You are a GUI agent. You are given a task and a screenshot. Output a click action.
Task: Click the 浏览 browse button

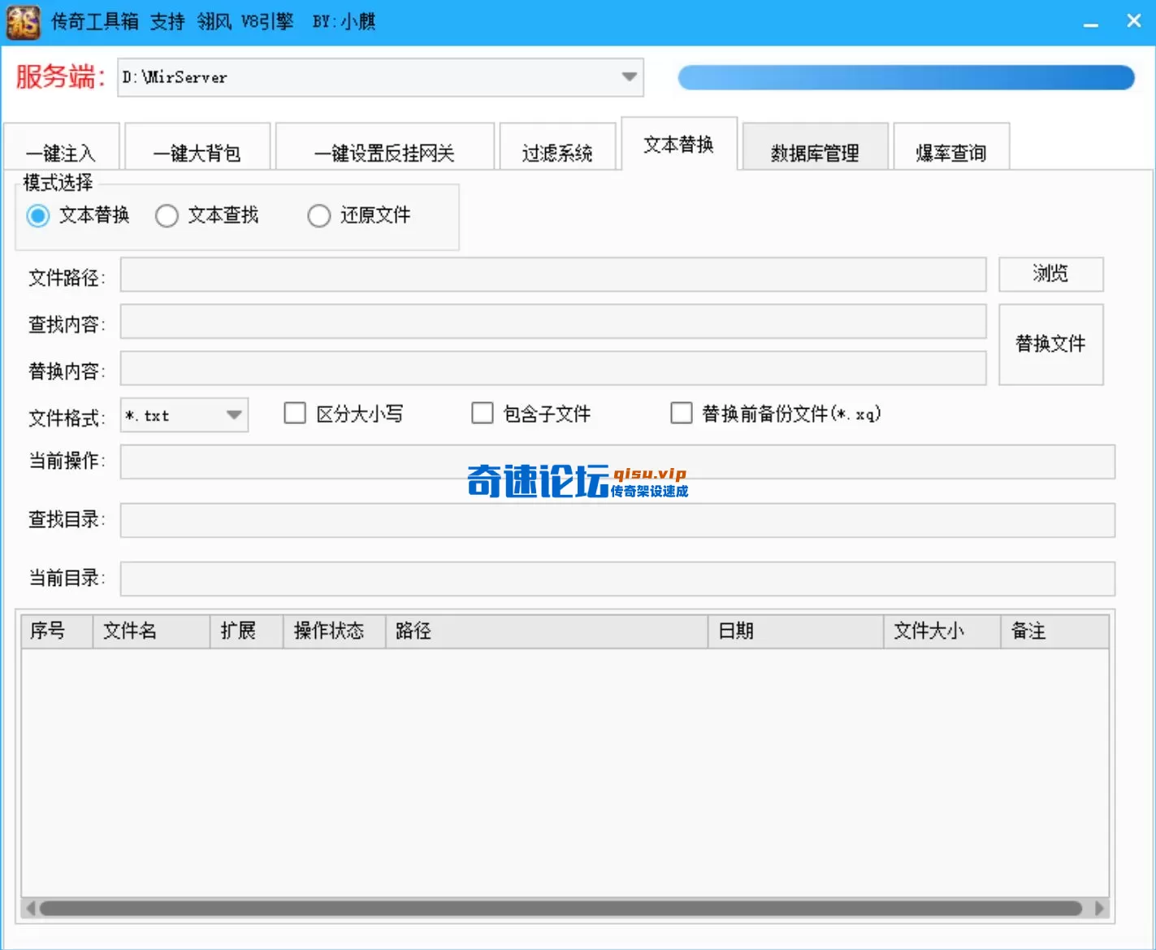point(1050,274)
